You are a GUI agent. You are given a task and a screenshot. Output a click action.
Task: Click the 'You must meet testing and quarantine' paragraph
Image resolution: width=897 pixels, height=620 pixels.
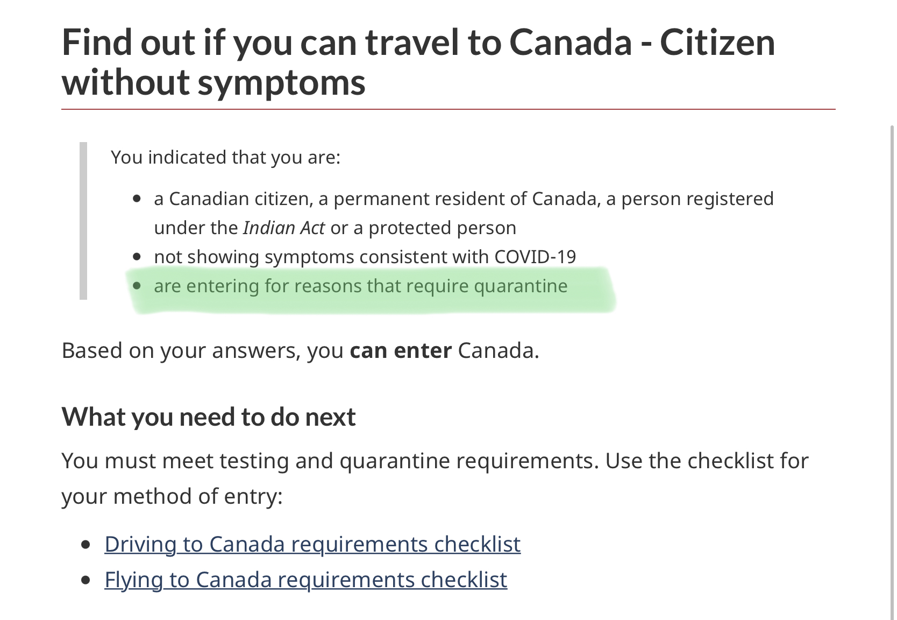pos(435,478)
